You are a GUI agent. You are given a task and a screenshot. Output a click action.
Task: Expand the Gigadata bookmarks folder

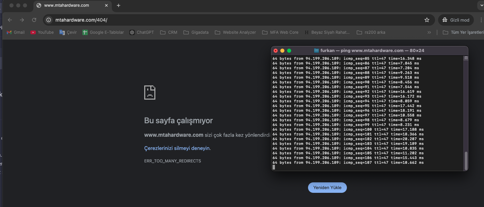click(196, 32)
